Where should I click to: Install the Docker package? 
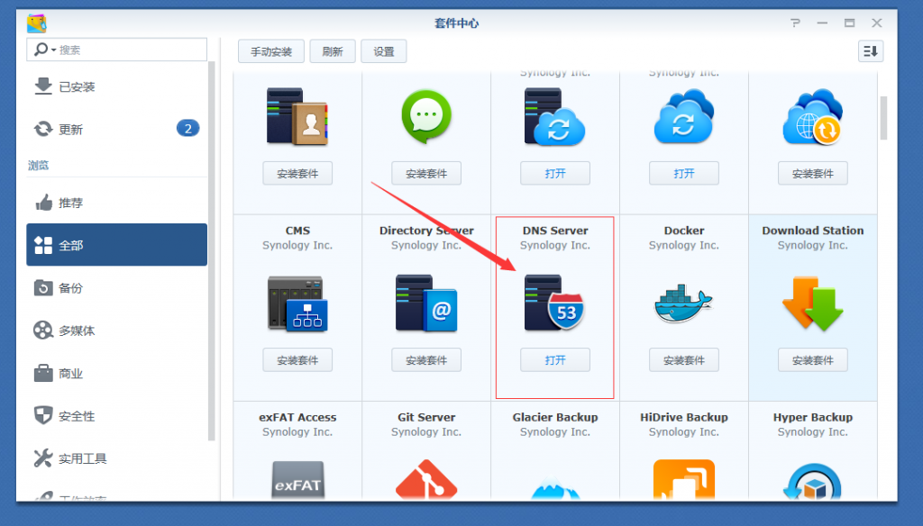pyautogui.click(x=684, y=359)
